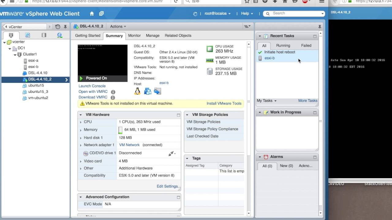
Task: Show New (0) alarms tab
Action: [x=286, y=166]
